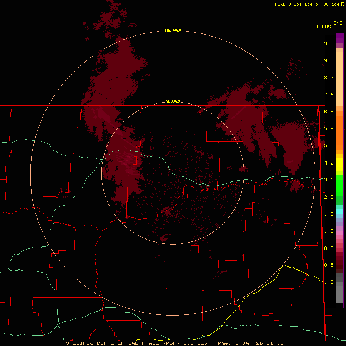Click the 4.2 value on the color scale
The image size is (346, 346).
329,163
